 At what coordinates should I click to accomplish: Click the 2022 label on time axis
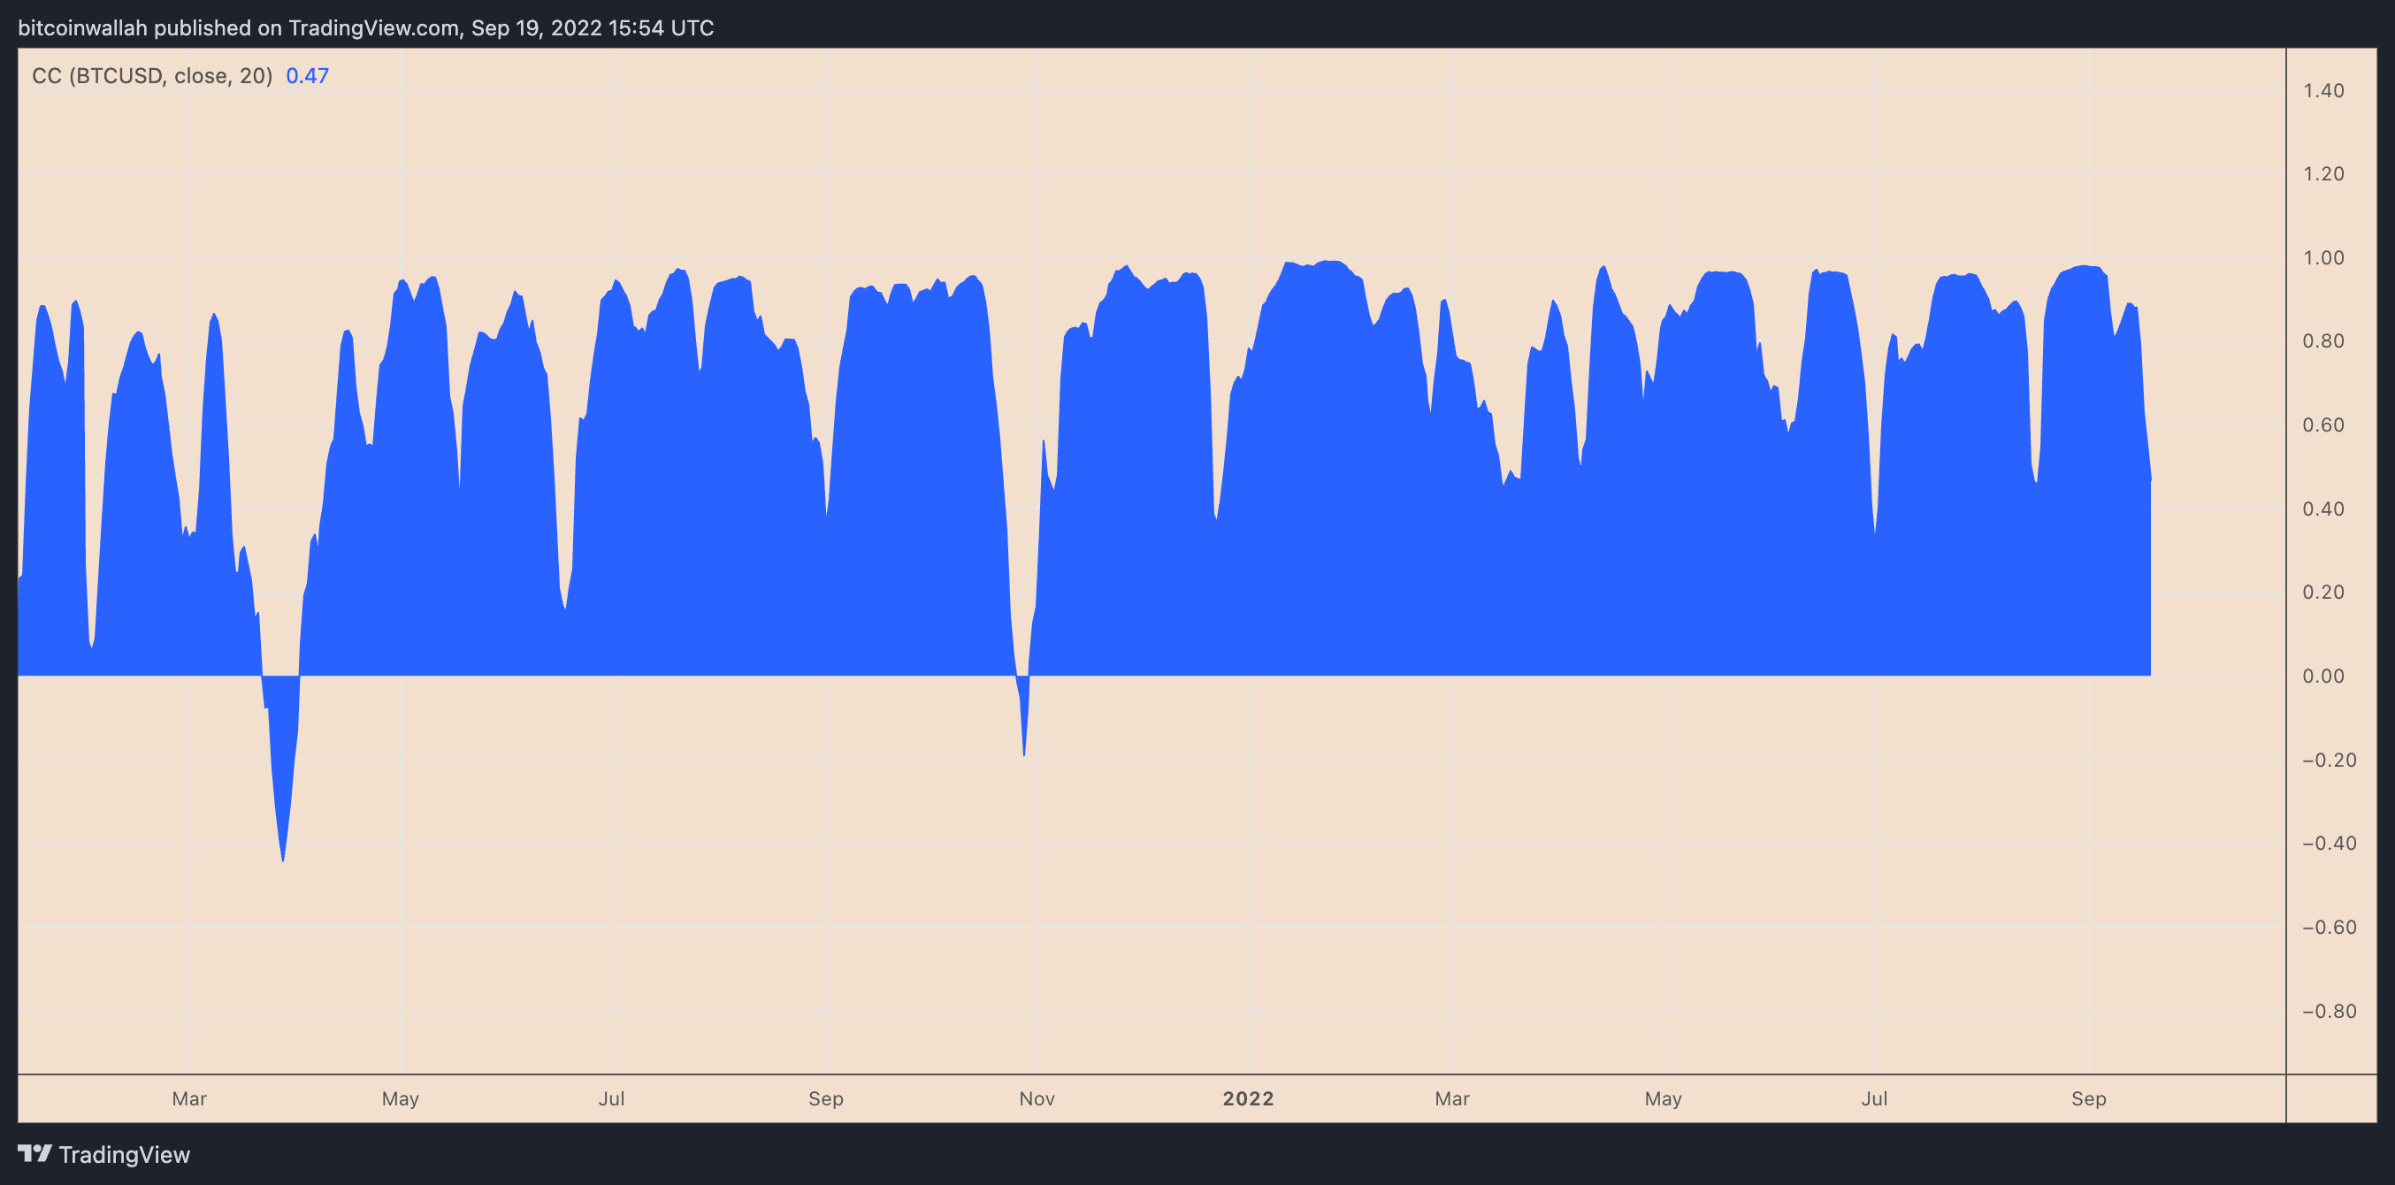click(1248, 1098)
